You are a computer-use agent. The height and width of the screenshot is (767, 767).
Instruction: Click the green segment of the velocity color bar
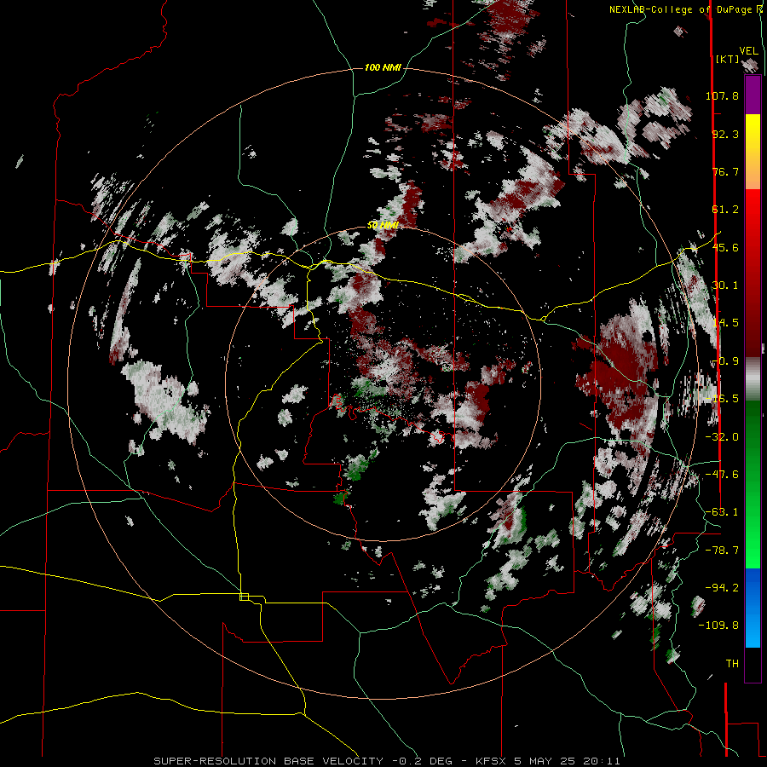753,484
